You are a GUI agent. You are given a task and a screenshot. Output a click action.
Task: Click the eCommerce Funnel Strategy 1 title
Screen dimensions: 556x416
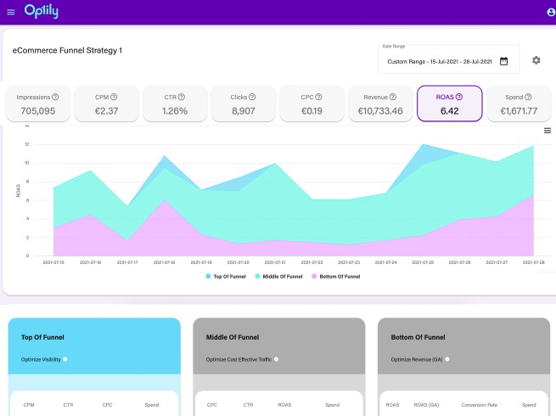click(x=67, y=50)
